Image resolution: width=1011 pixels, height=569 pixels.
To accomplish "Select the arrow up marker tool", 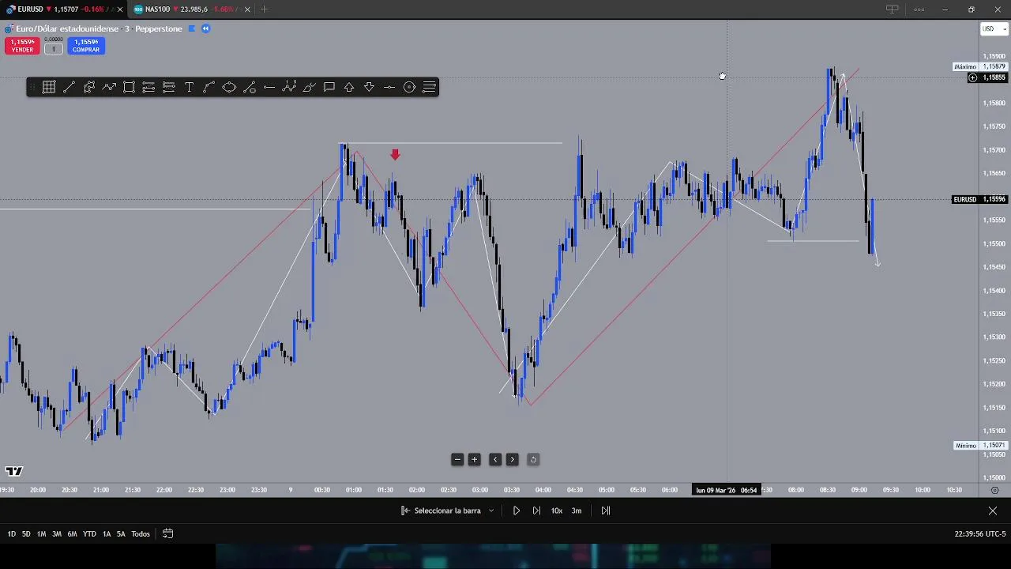I will (x=349, y=87).
